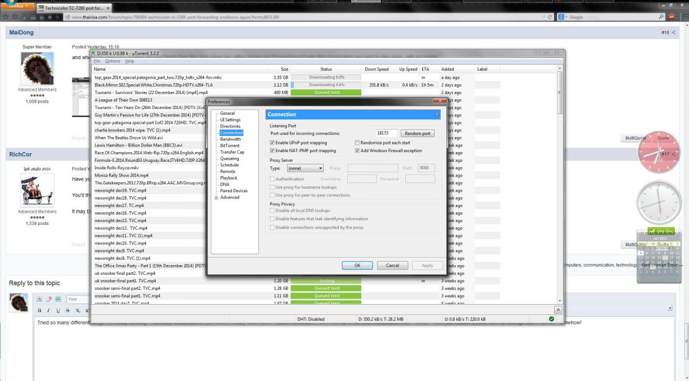The width and height of the screenshot is (689, 381).
Task: Click the top_gear patagonia download progress bar
Action: click(326, 77)
